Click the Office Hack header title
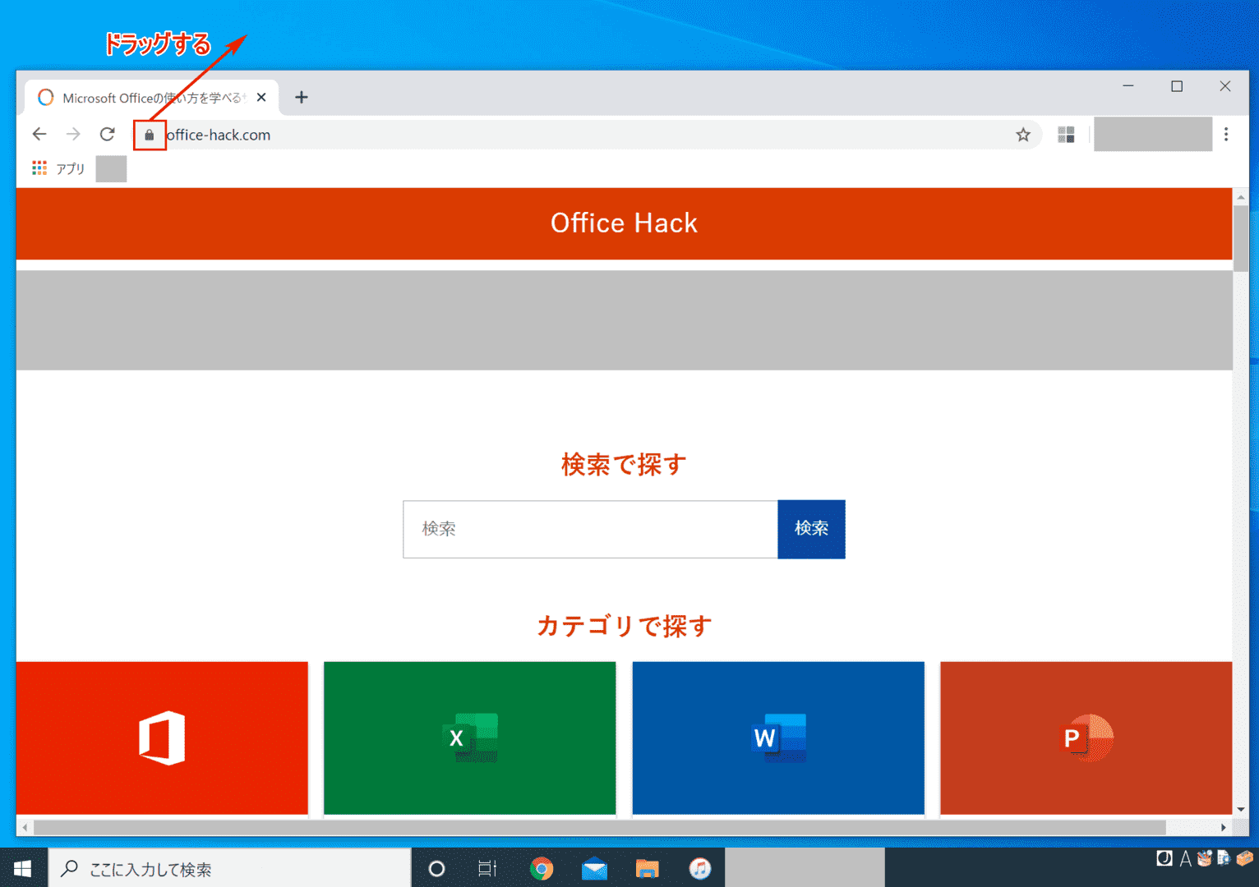 [624, 223]
